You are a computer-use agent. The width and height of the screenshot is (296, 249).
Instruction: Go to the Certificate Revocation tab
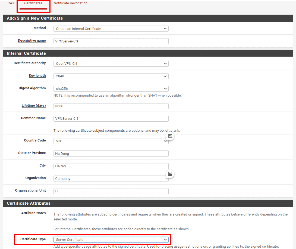70,3
